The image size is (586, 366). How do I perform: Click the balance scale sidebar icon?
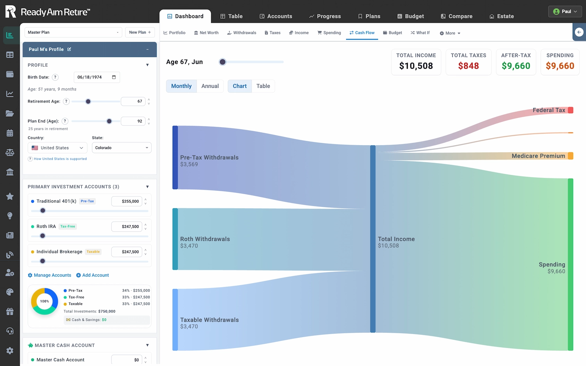pyautogui.click(x=10, y=153)
